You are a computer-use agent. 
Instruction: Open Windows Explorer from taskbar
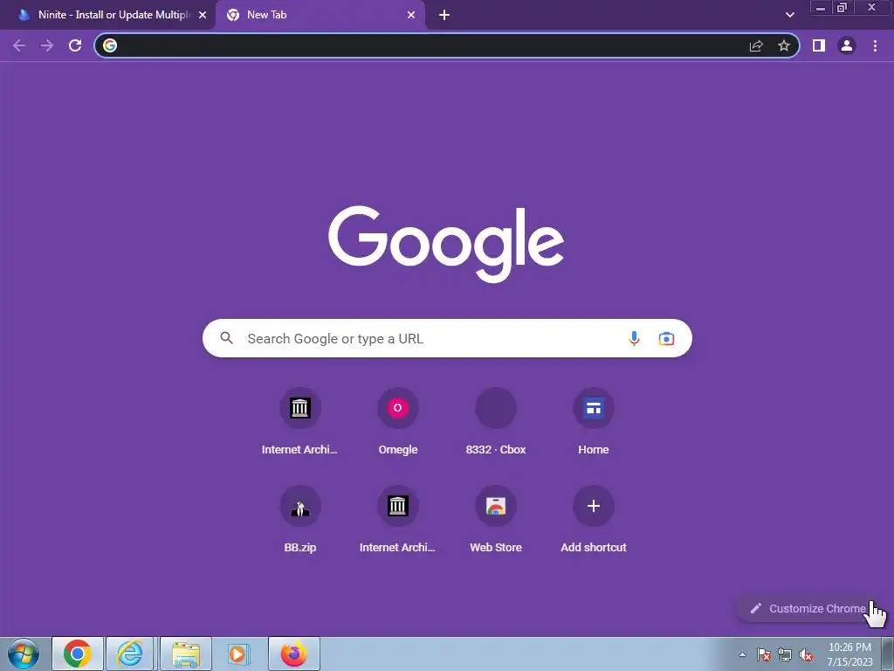point(186,654)
